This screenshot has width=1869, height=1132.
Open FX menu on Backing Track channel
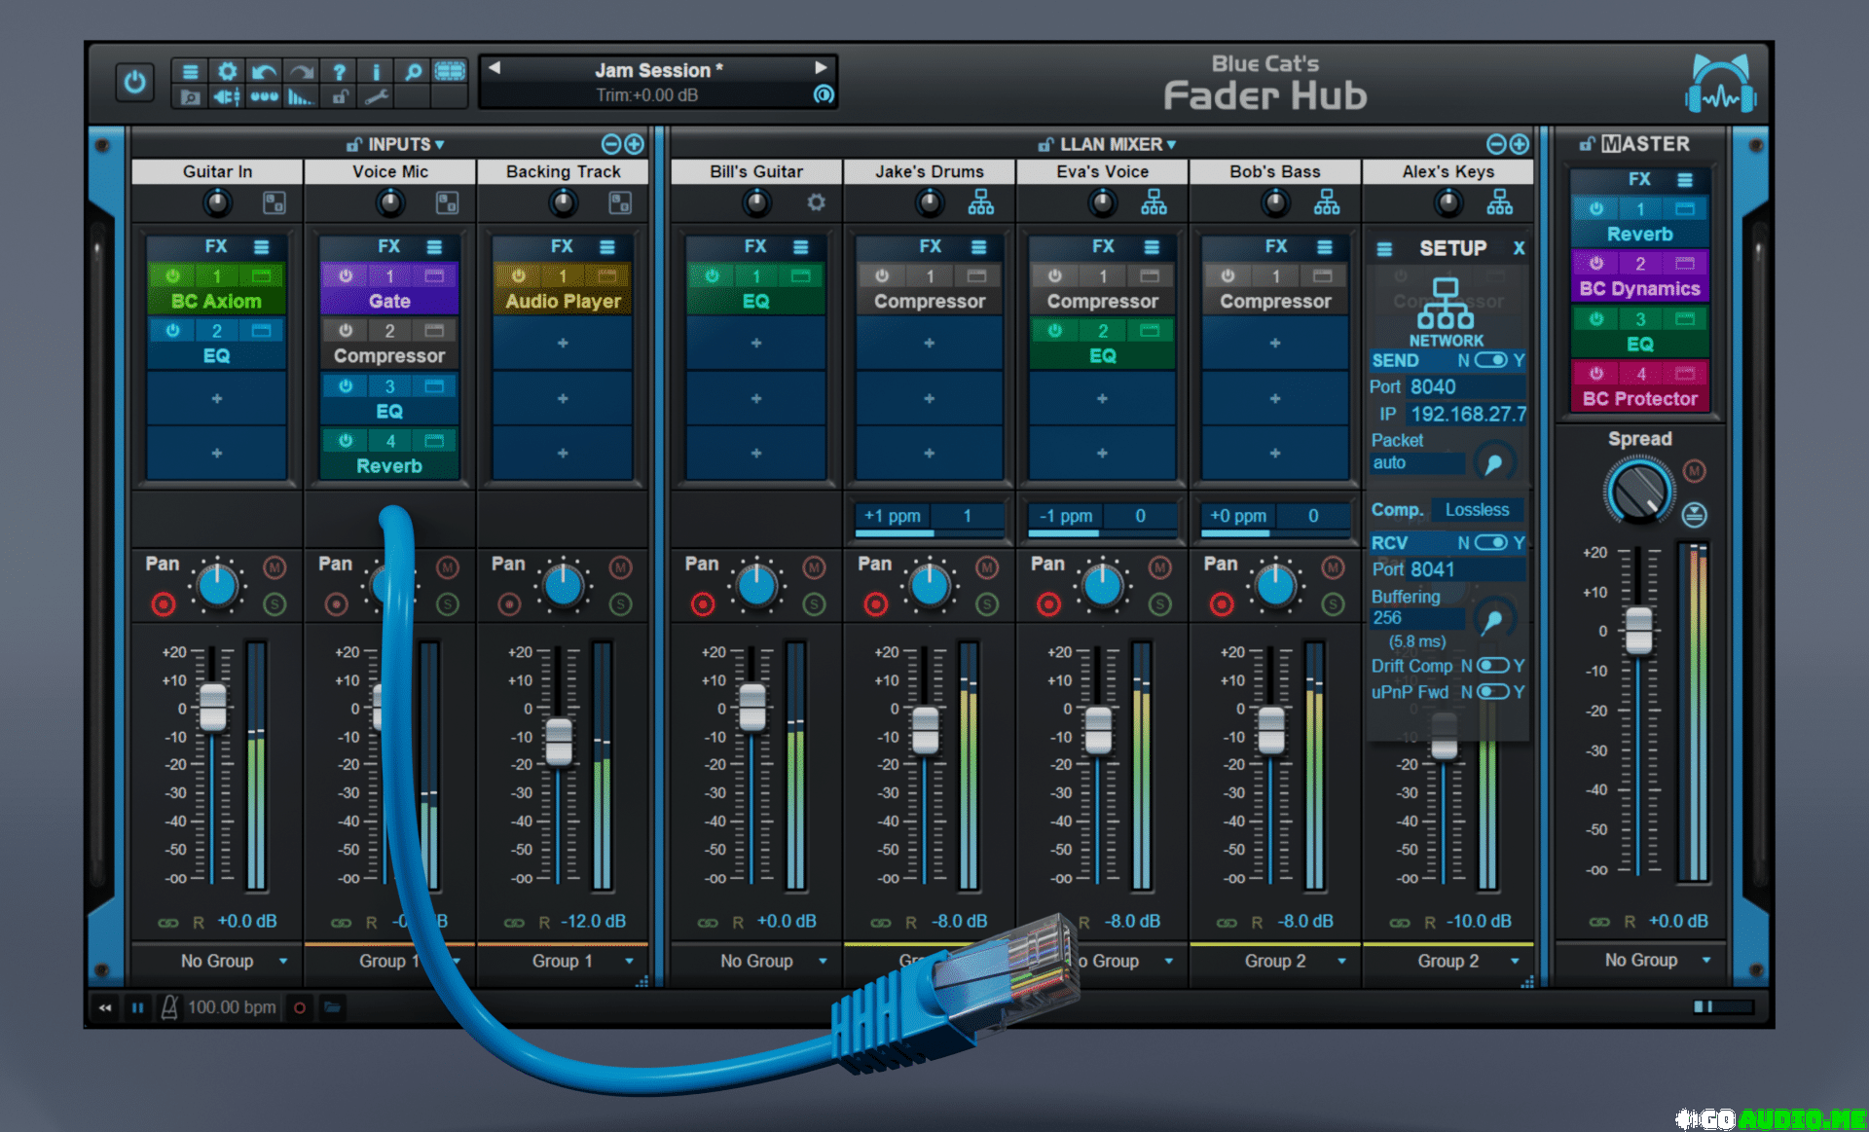pyautogui.click(x=607, y=247)
